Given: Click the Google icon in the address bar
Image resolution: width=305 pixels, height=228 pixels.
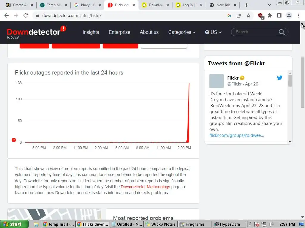Looking at the screenshot, I should 229,15.
